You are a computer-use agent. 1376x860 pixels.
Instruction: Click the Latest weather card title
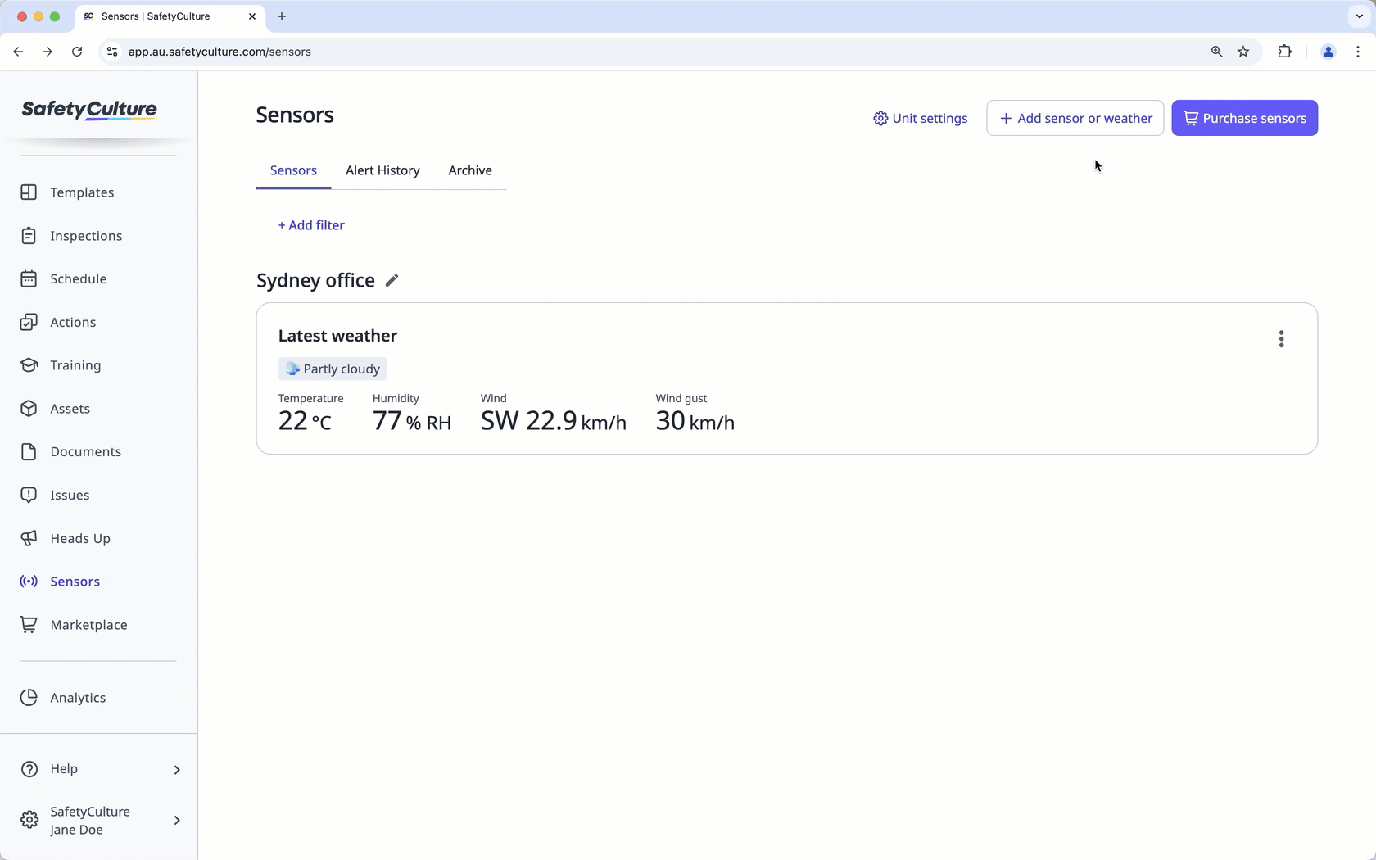click(337, 336)
